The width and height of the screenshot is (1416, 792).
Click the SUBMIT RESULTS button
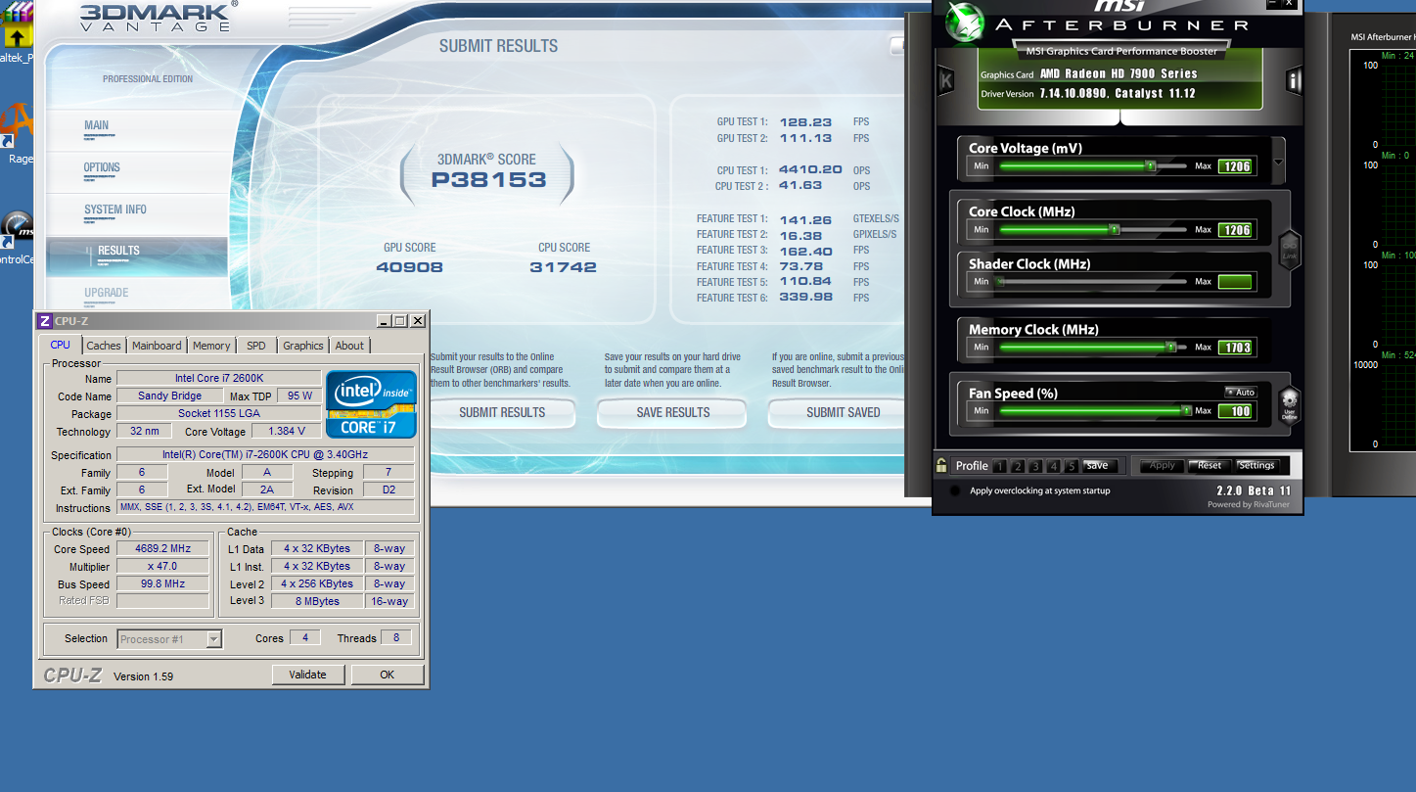502,413
